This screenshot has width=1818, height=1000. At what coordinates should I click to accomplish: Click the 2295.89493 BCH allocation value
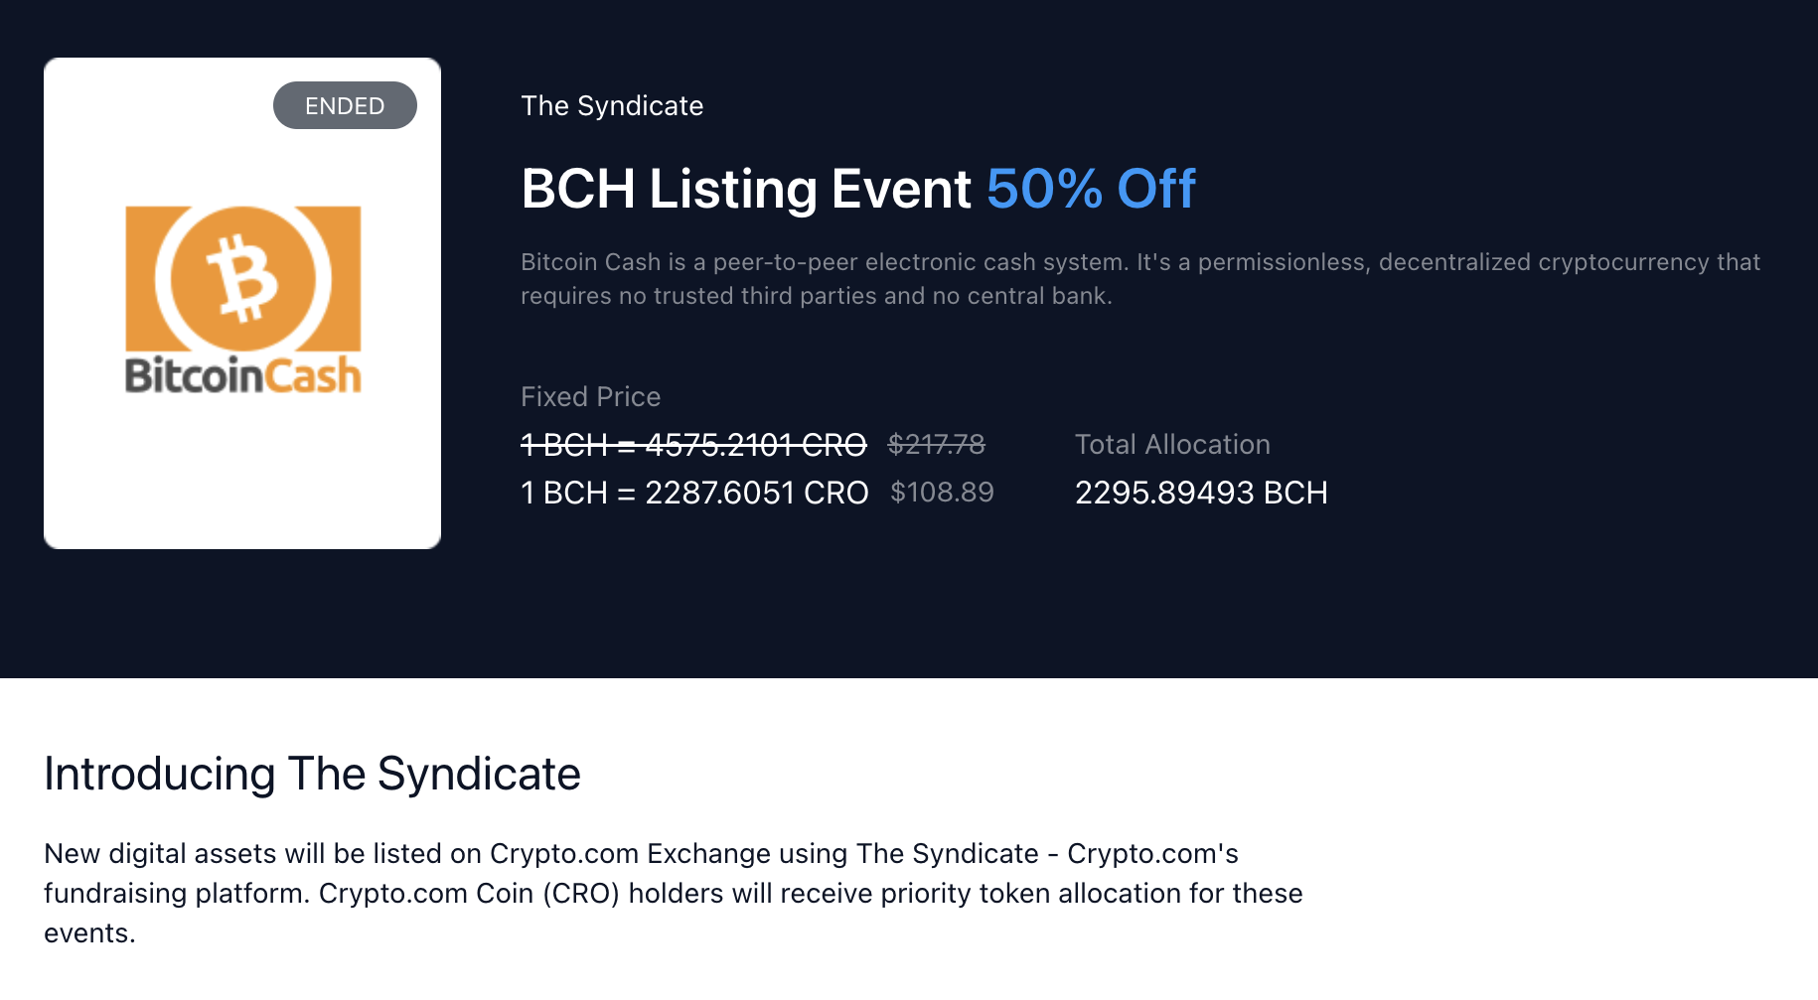[x=1201, y=493]
